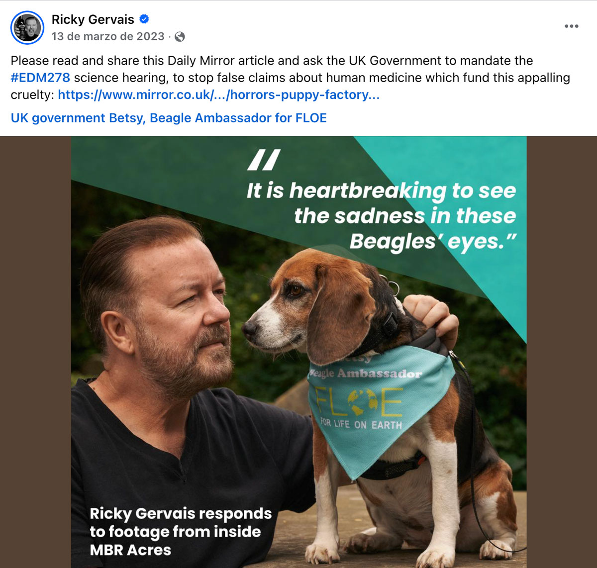Click the white quotation mark graphic
Viewport: 597px width, 568px height.
264,160
